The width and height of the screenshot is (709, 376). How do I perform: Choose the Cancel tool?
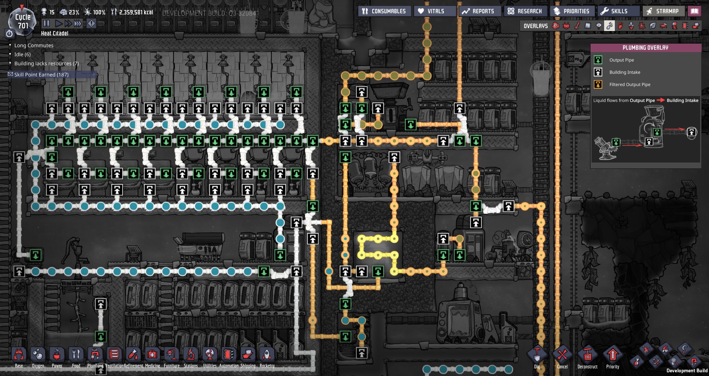tap(562, 356)
